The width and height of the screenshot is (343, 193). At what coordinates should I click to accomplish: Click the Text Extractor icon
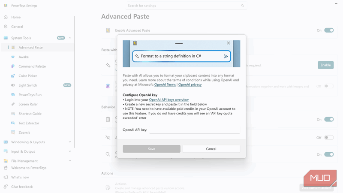13,123
